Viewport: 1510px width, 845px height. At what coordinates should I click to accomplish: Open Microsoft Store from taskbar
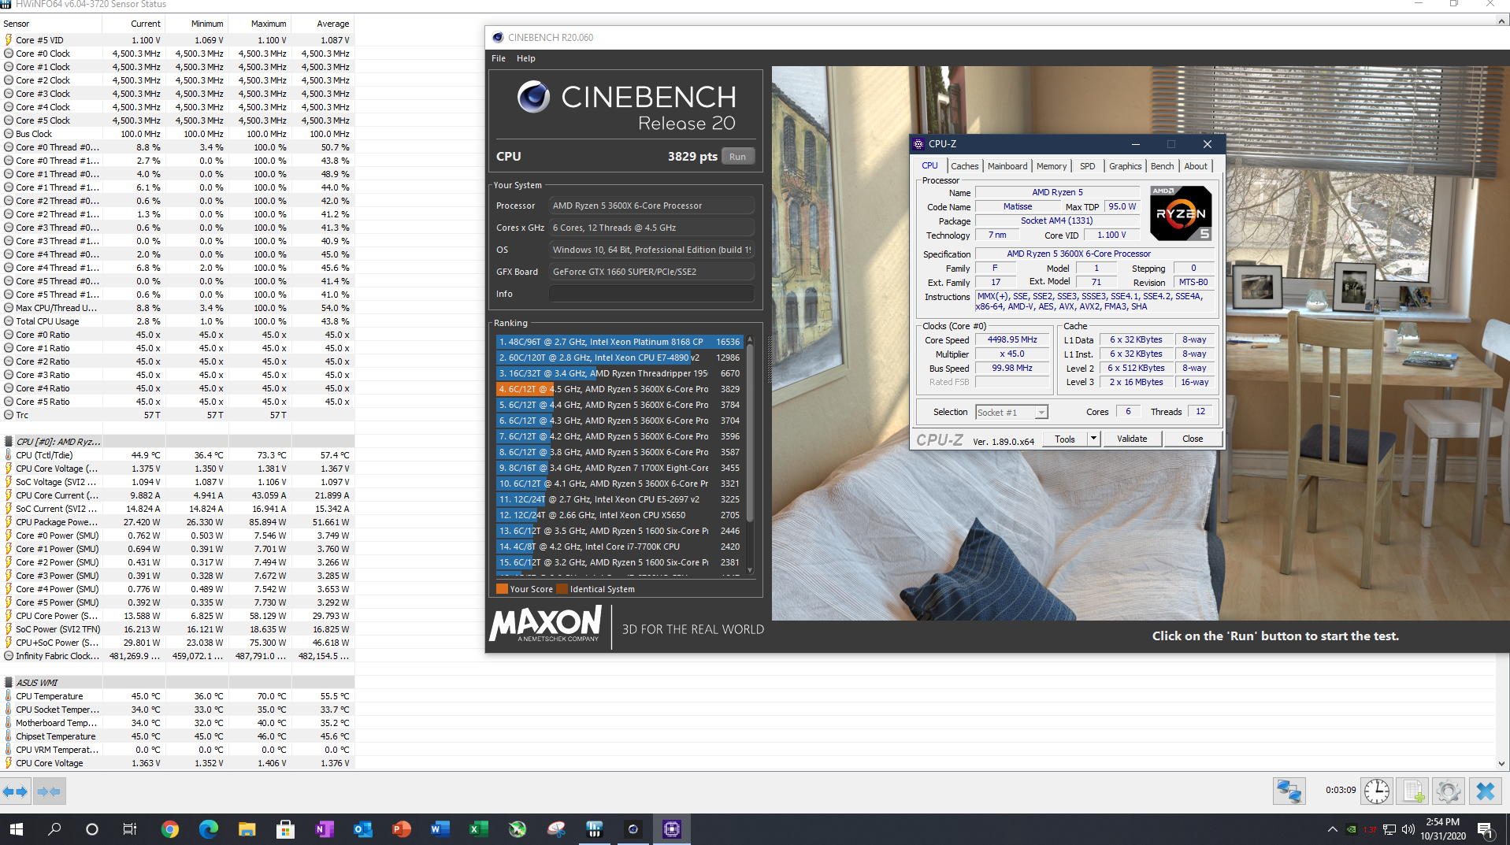tap(285, 829)
